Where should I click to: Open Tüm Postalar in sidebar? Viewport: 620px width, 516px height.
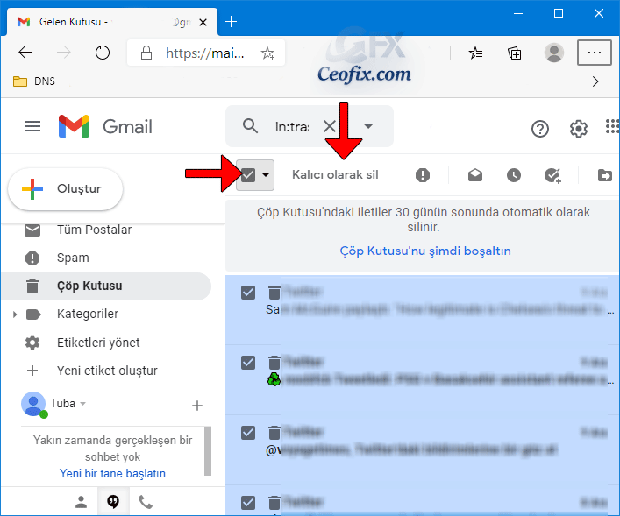94,230
